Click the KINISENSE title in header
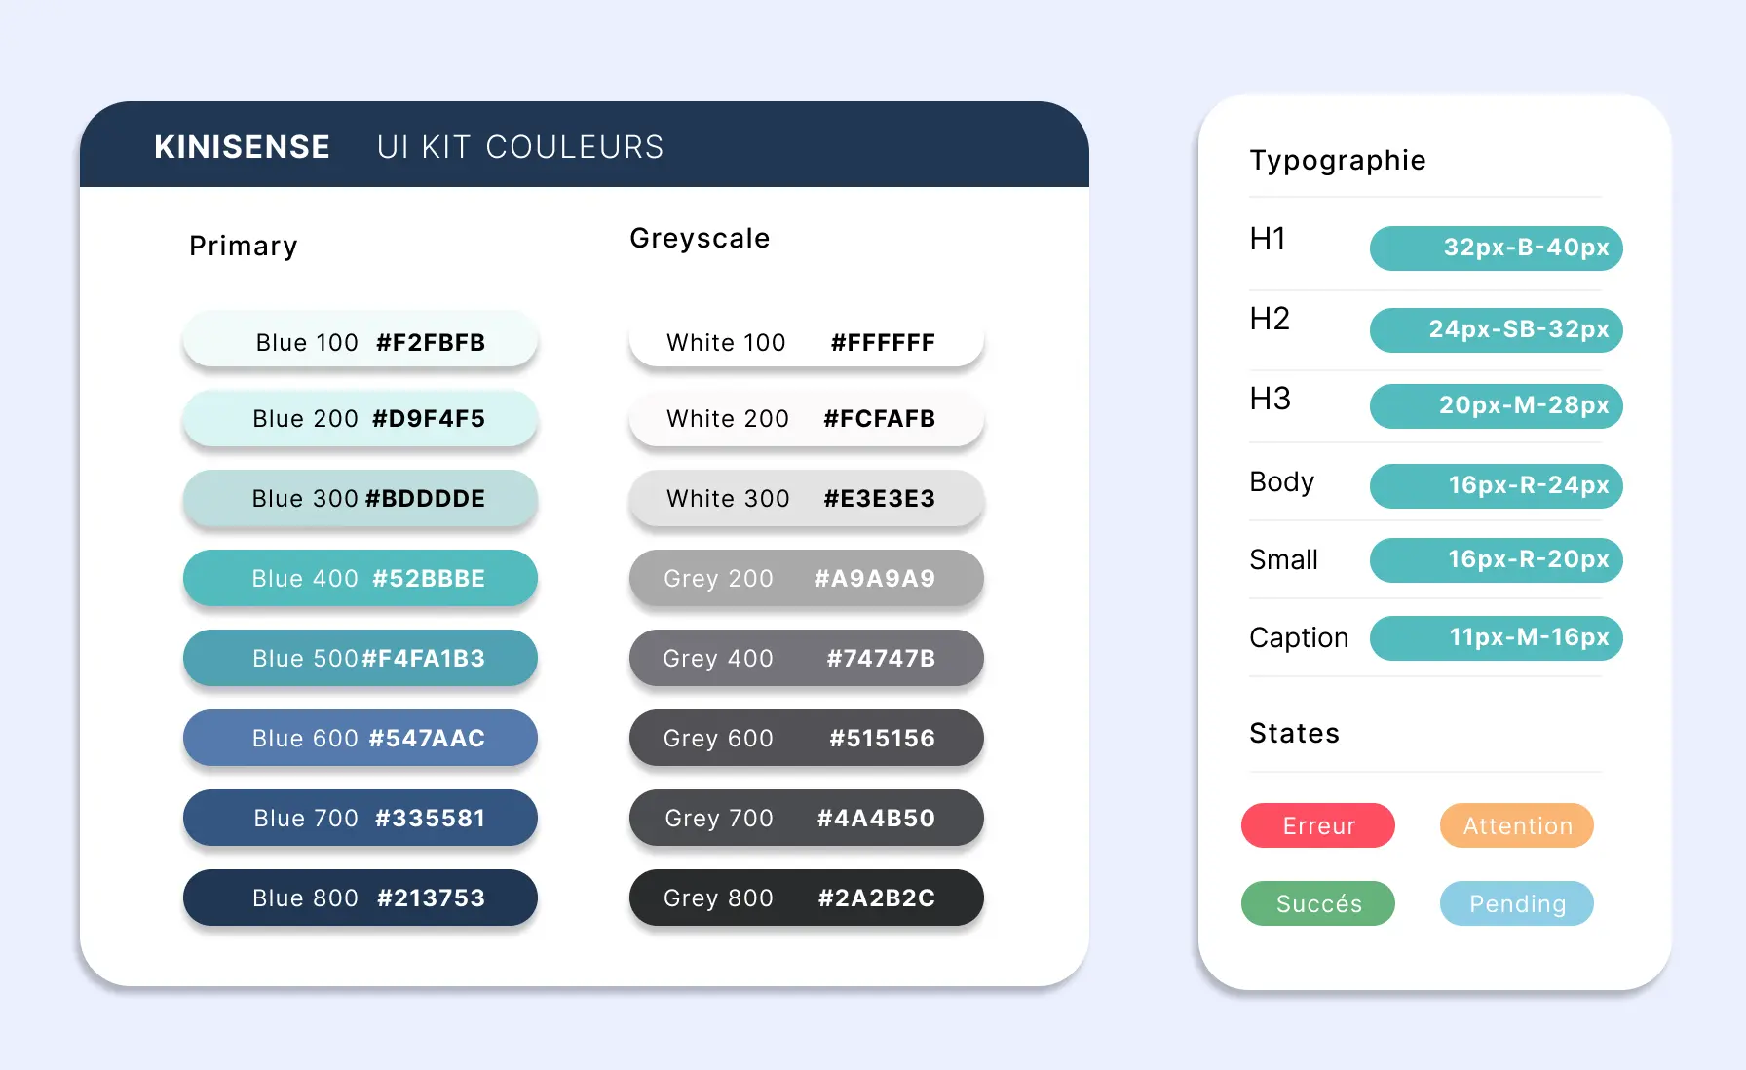The height and width of the screenshot is (1070, 1746). (242, 147)
